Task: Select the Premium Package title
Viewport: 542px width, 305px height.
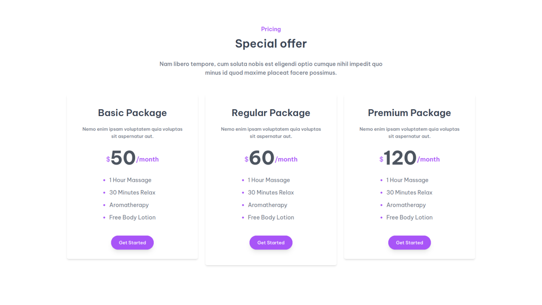Action: coord(409,113)
